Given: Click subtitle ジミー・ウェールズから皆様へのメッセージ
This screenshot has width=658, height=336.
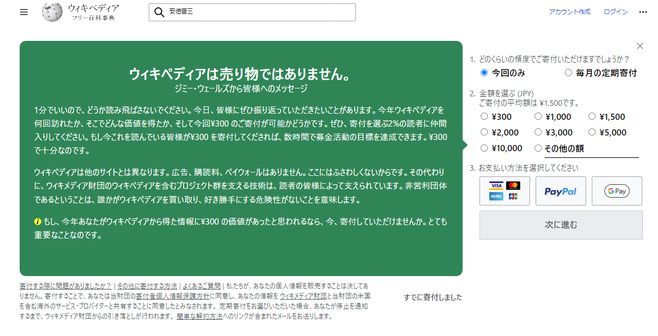Looking at the screenshot, I should click(241, 88).
